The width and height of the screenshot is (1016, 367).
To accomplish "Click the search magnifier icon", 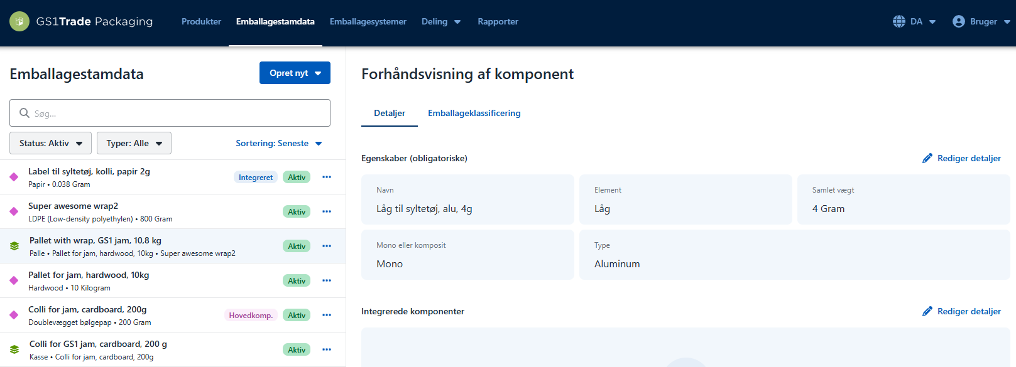I will tap(25, 113).
